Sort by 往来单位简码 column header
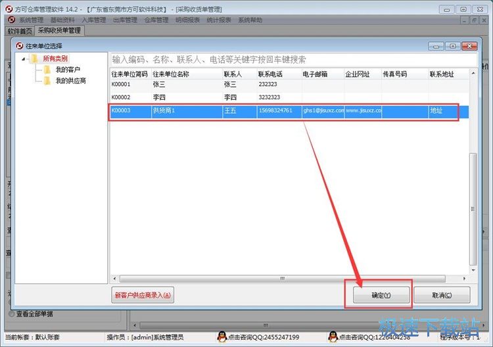 click(x=129, y=74)
